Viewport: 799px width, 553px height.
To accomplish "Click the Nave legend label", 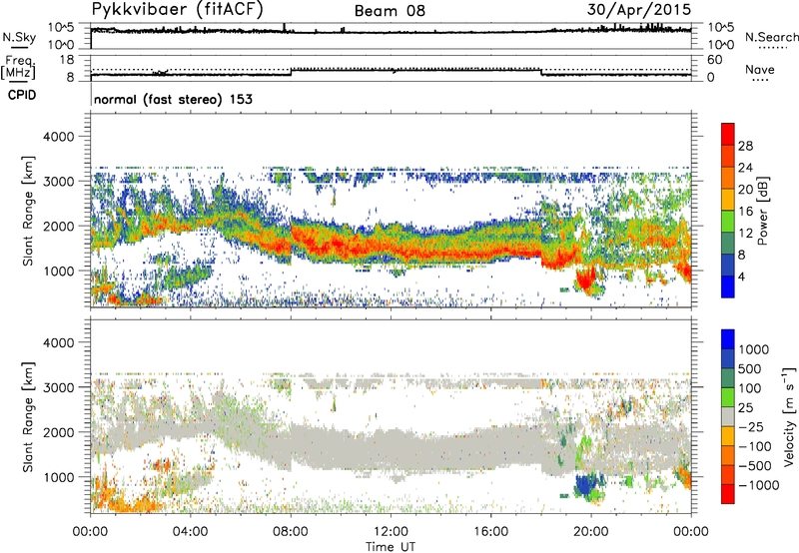I will pyautogui.click(x=760, y=69).
